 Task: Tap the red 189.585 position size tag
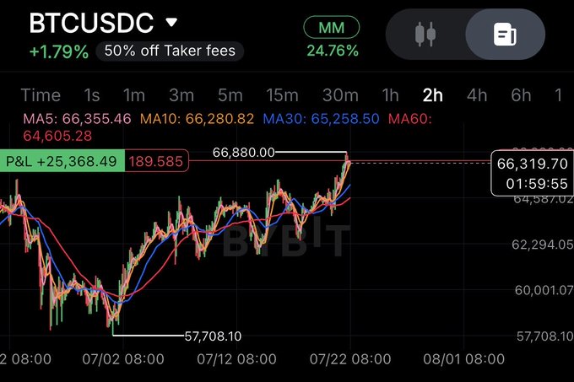(156, 161)
